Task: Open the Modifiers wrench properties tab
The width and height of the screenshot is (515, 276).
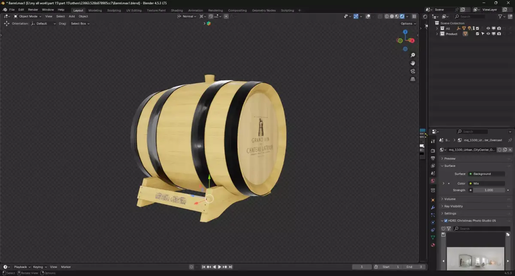Action: point(433,208)
